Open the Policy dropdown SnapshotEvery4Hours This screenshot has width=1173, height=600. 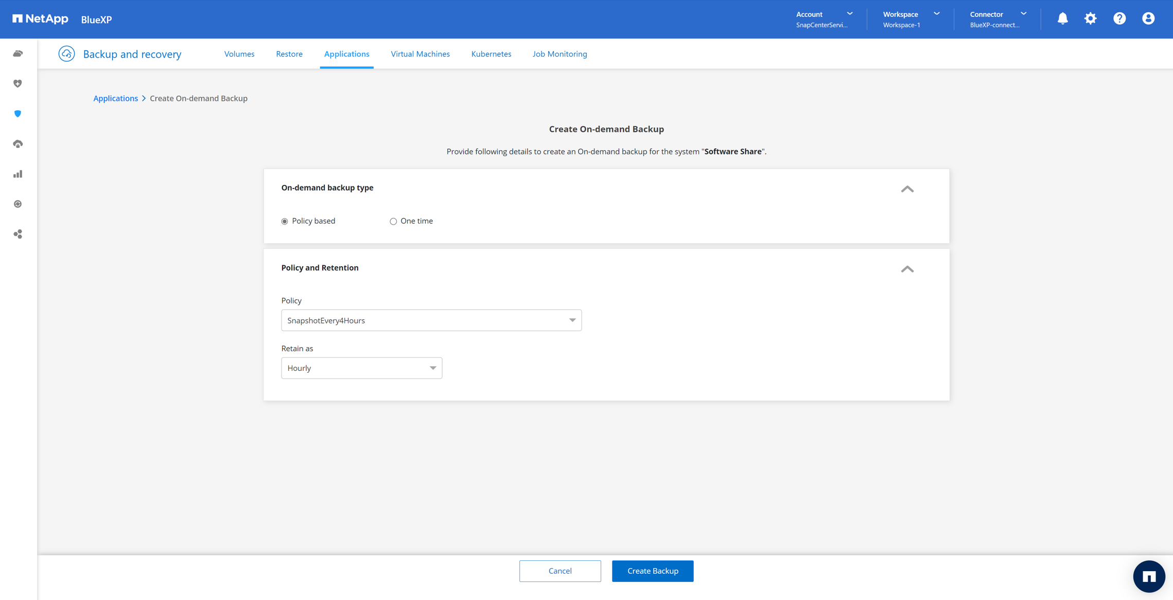click(x=431, y=320)
